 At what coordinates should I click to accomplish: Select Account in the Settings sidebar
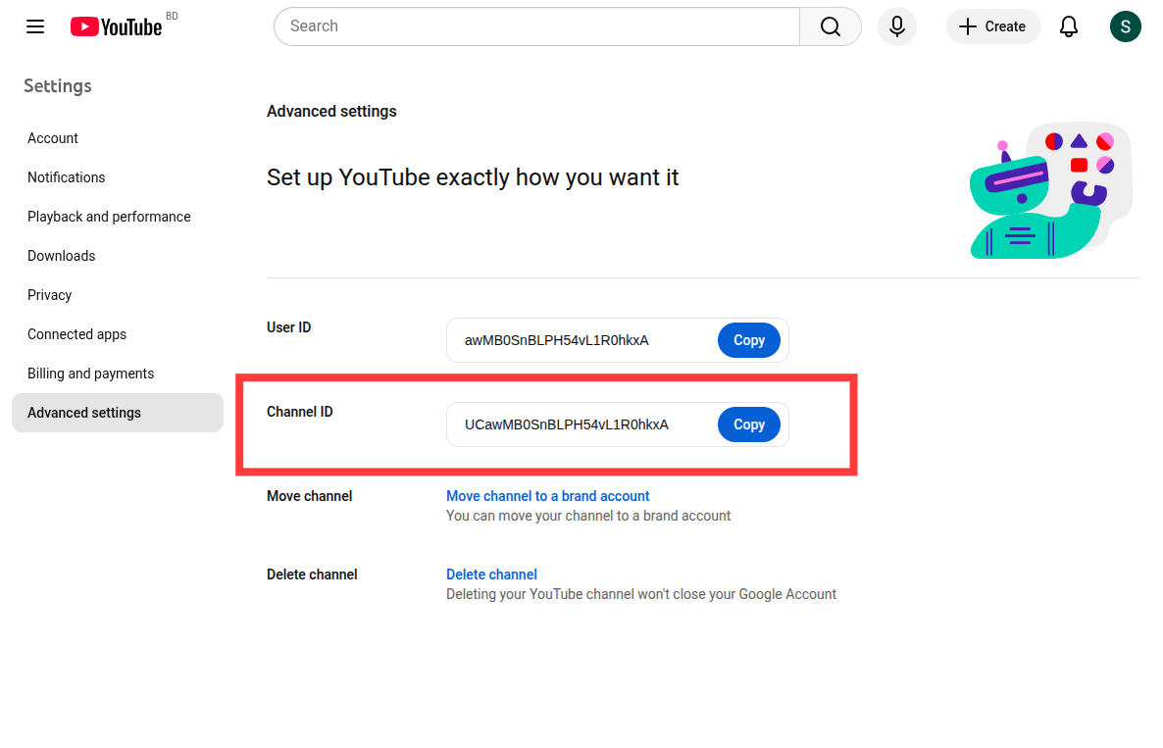tap(52, 138)
